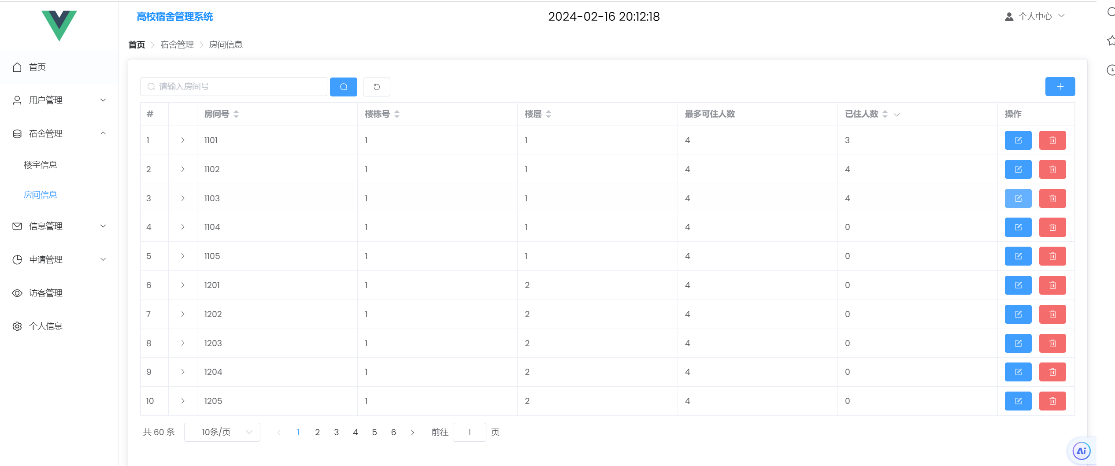Delete room 1203

(x=1052, y=343)
